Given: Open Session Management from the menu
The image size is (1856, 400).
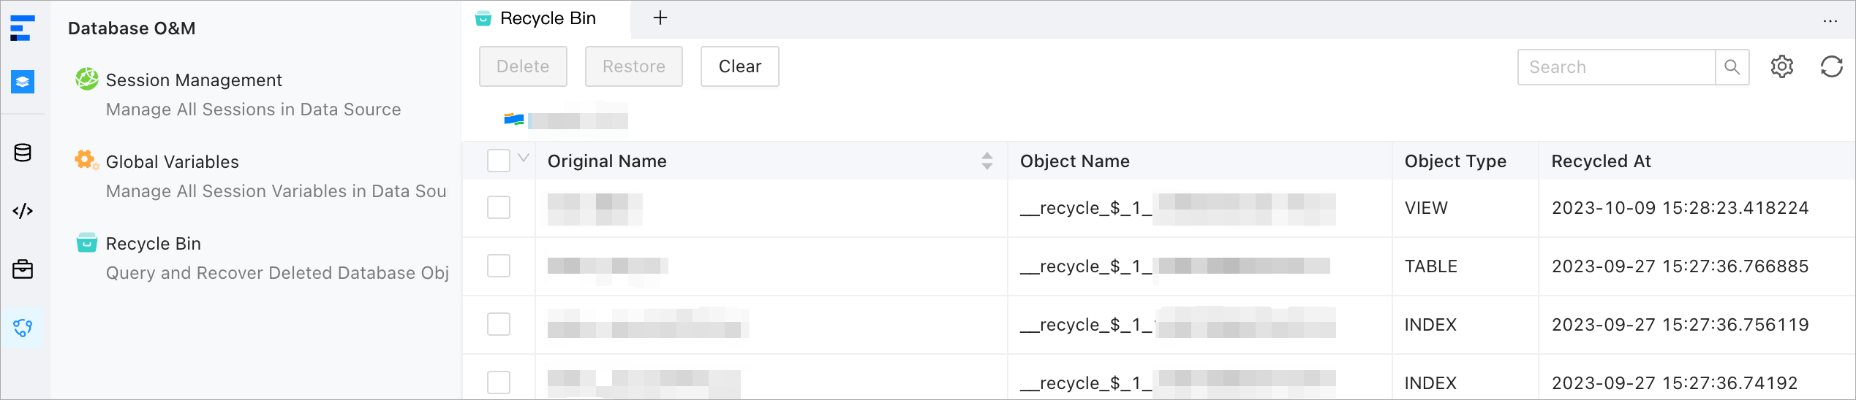Looking at the screenshot, I should tap(194, 80).
